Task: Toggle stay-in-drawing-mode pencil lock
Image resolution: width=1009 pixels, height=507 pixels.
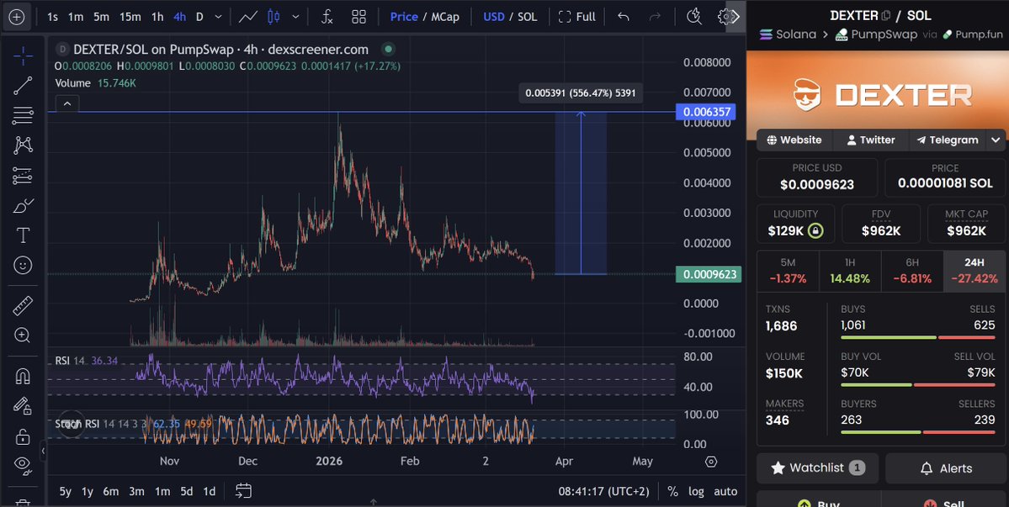Action: coord(23,405)
